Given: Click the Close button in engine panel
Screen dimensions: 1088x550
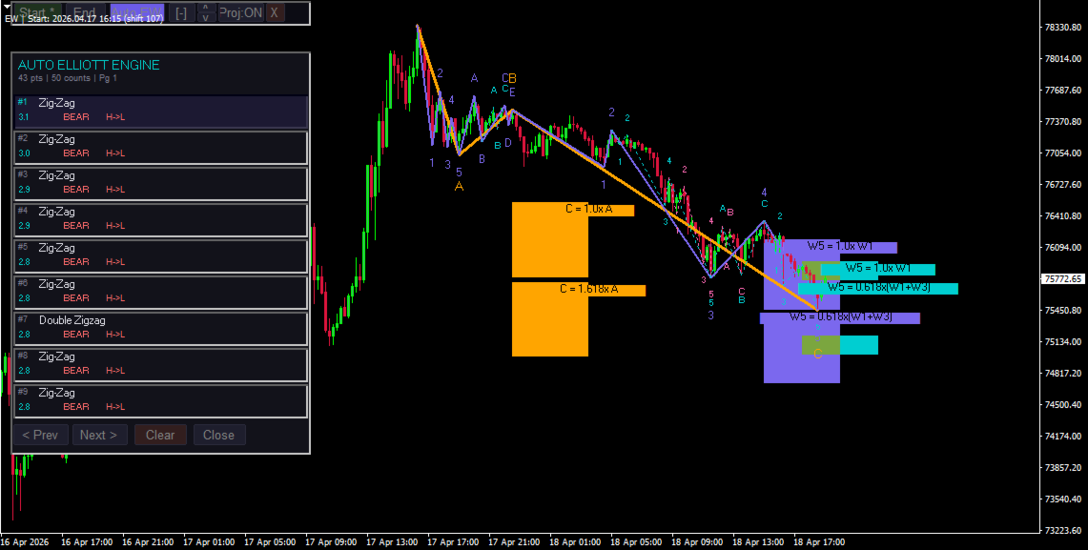Looking at the screenshot, I should click(219, 435).
